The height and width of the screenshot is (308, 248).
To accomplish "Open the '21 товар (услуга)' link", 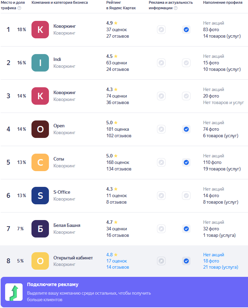I will [221, 267].
